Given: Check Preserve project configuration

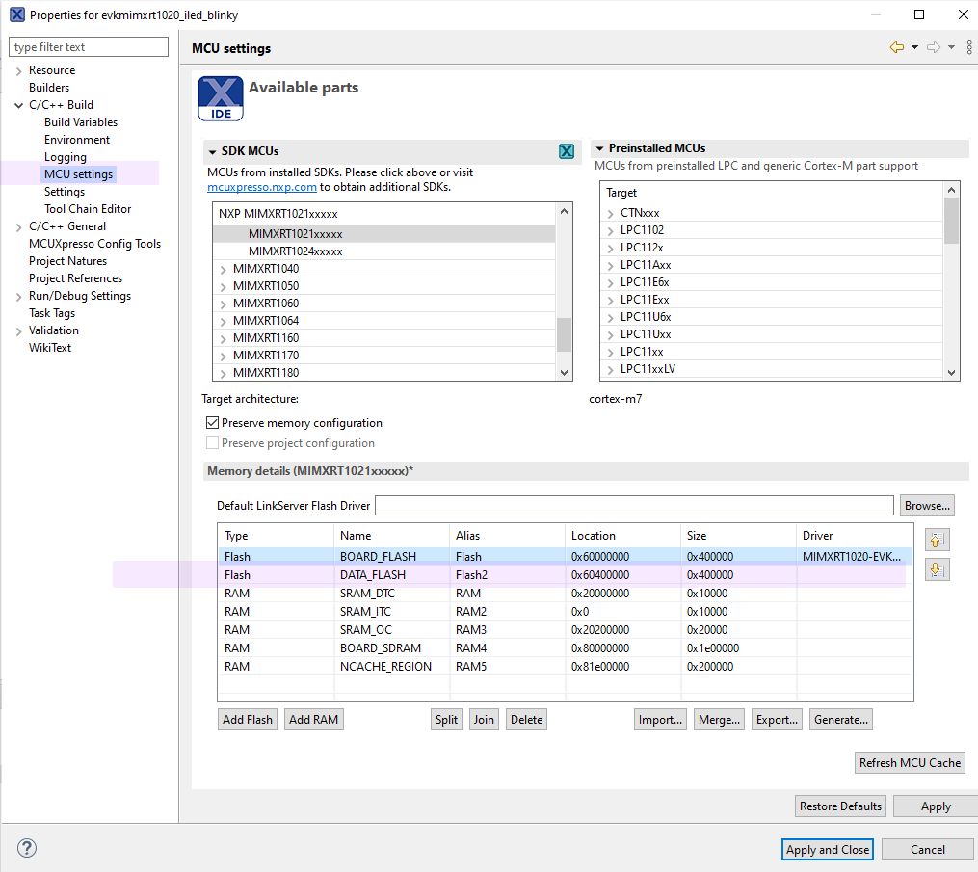Looking at the screenshot, I should tap(212, 442).
